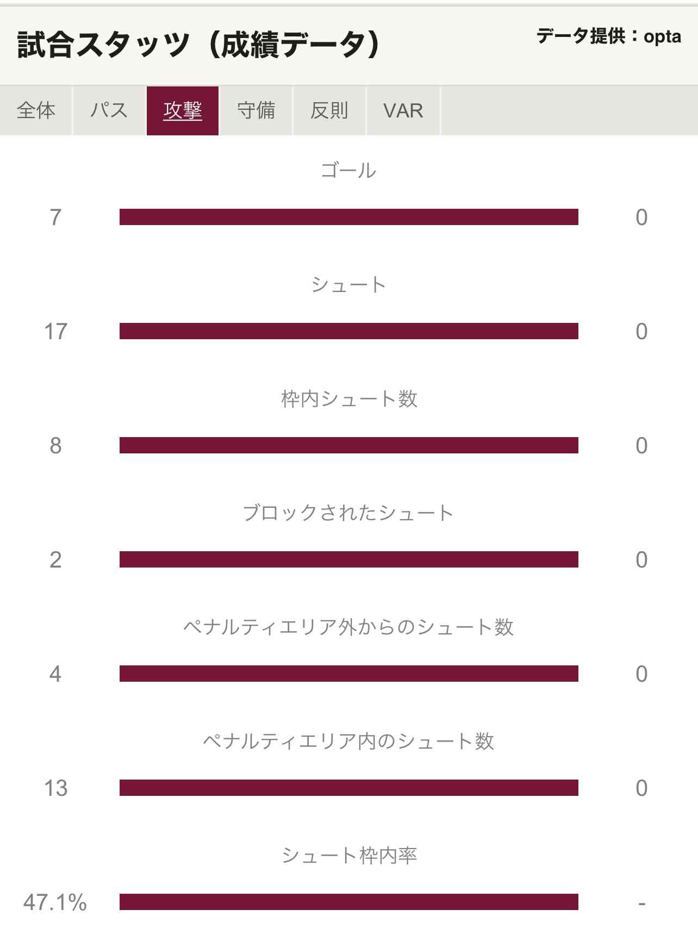Click the ペナルティエリア内のシュート数 bar
698x947 pixels.
click(x=349, y=788)
